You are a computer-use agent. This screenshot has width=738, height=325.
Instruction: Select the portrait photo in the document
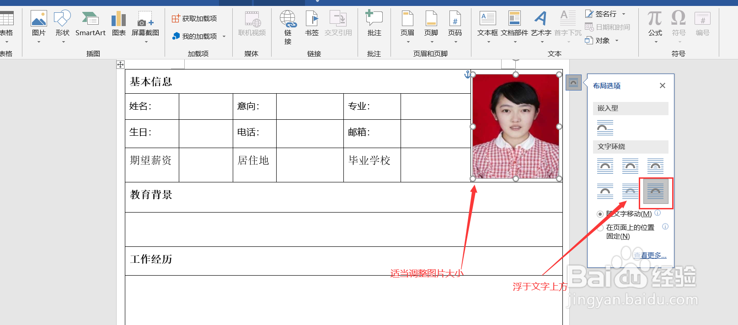point(516,127)
